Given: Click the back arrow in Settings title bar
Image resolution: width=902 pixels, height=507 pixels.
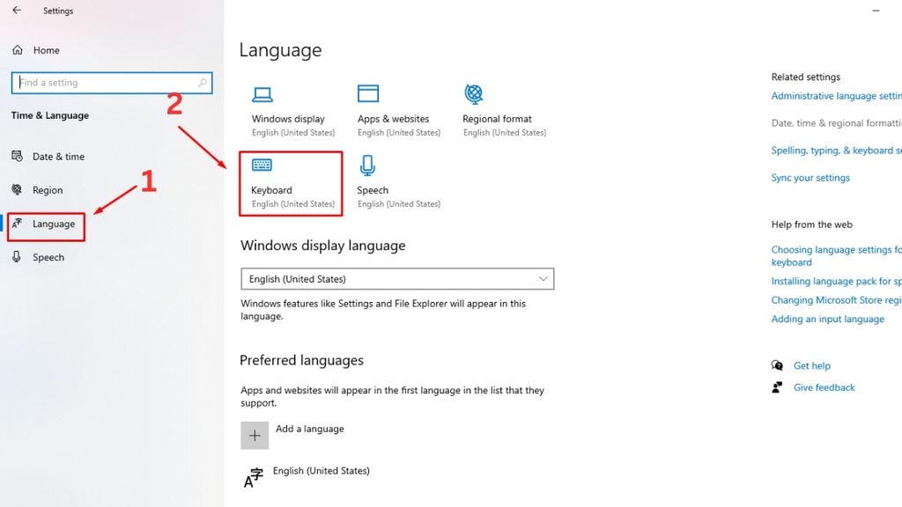Looking at the screenshot, I should click(x=15, y=11).
